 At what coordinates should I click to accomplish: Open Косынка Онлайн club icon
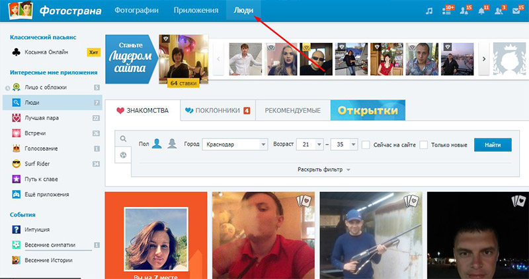pyautogui.click(x=16, y=52)
